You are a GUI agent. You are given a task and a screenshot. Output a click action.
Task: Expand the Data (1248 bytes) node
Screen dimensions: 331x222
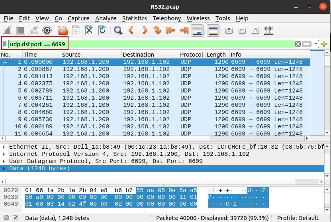4,168
